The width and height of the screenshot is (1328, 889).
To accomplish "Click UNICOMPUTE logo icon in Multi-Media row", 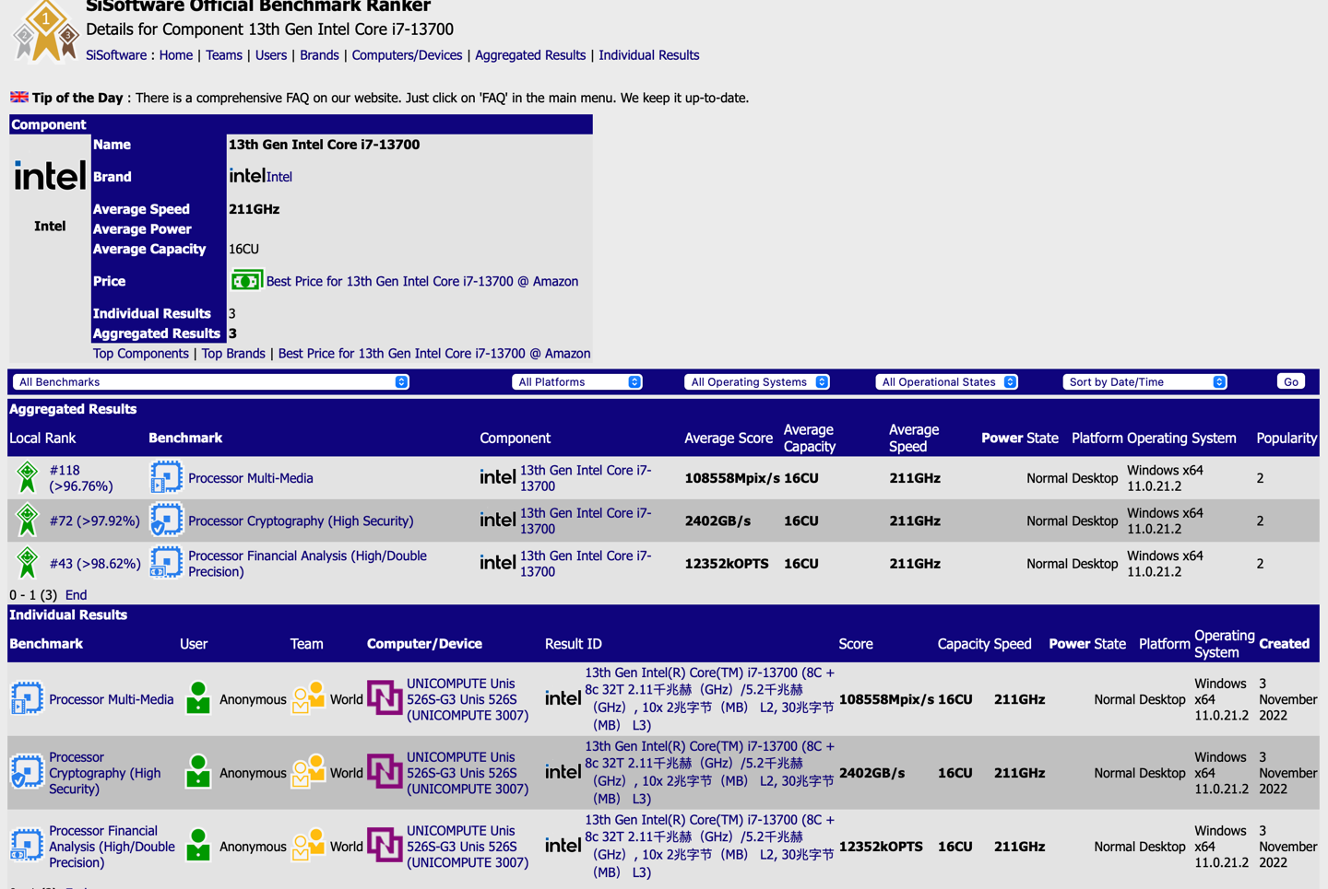I will pyautogui.click(x=385, y=697).
